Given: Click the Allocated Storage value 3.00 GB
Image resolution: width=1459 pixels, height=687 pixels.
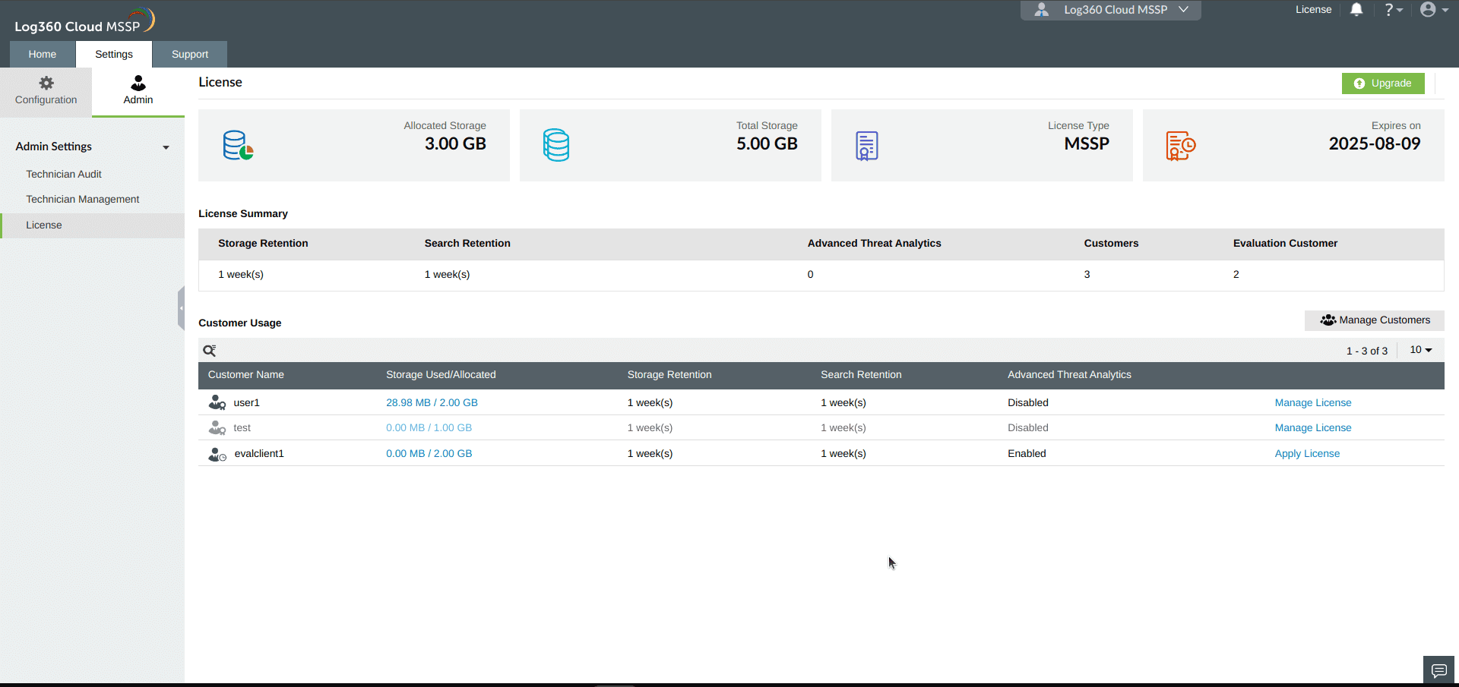Looking at the screenshot, I should click(455, 144).
